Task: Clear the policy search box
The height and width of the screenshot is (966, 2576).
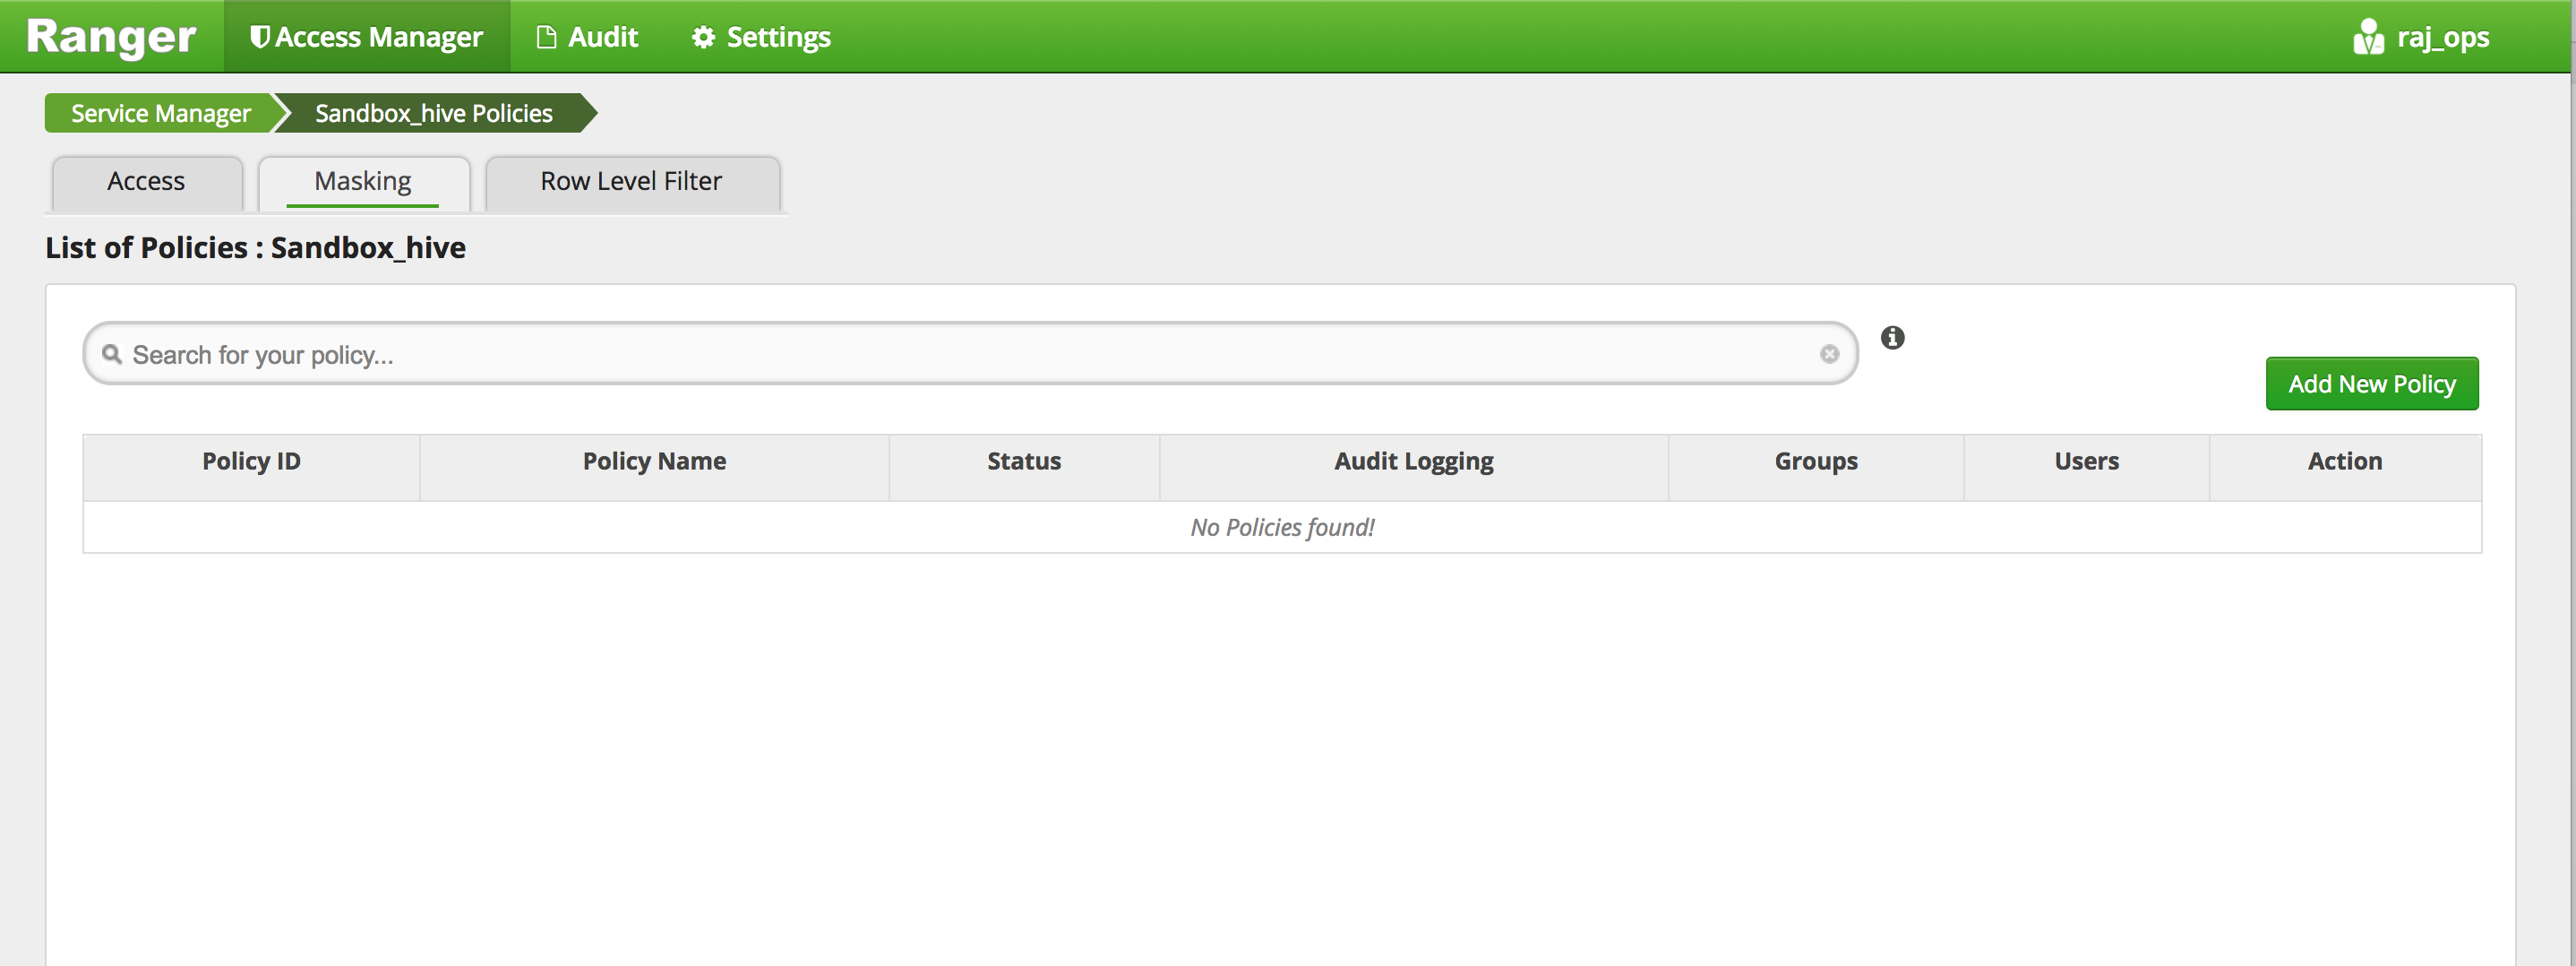Action: pyautogui.click(x=1829, y=354)
